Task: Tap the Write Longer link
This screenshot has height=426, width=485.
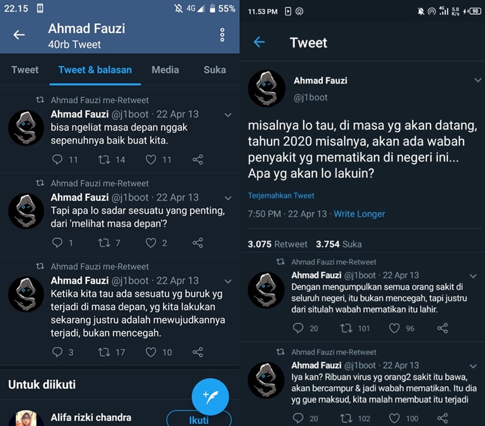Action: coord(360,214)
